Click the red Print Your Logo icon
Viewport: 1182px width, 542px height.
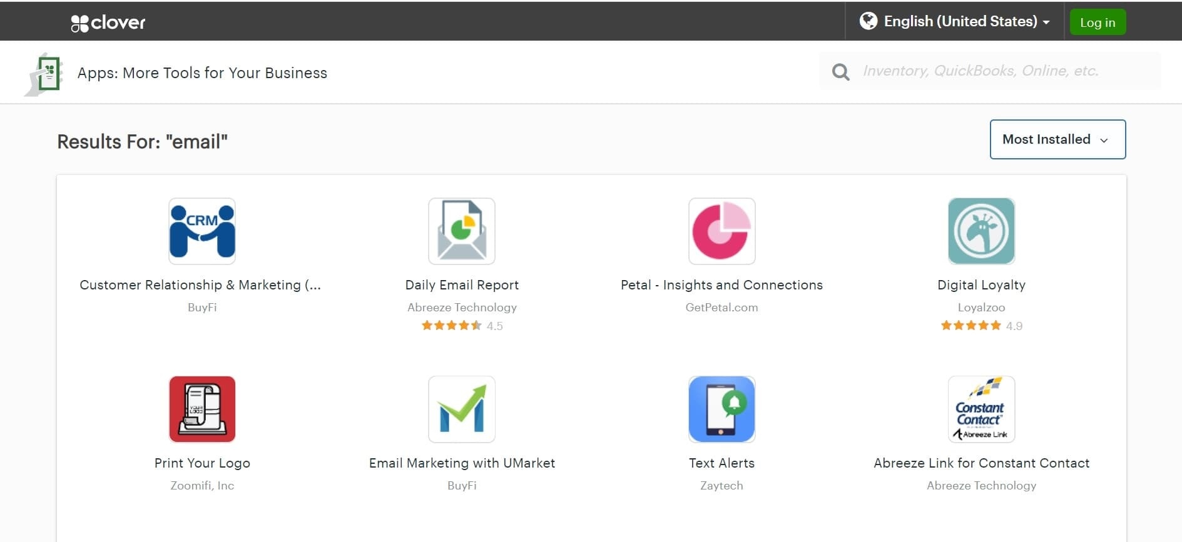[x=202, y=409]
